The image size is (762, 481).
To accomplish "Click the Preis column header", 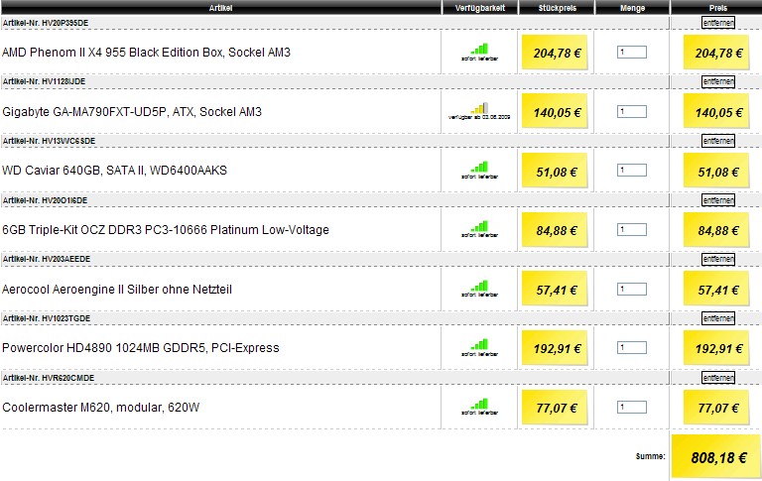I will 717,8.
